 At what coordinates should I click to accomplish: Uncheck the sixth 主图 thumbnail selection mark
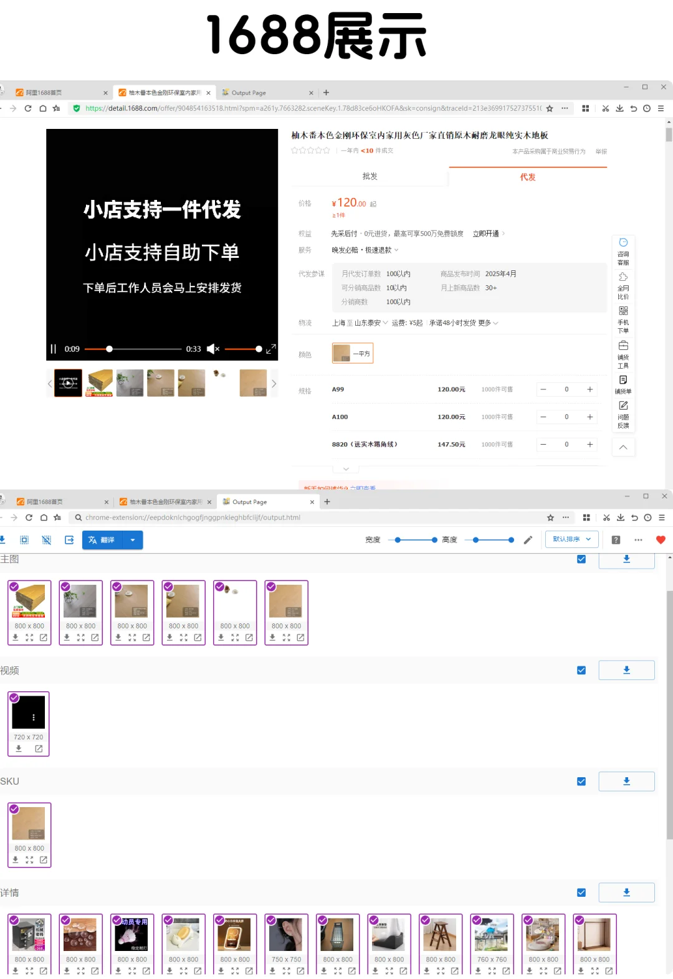[271, 587]
